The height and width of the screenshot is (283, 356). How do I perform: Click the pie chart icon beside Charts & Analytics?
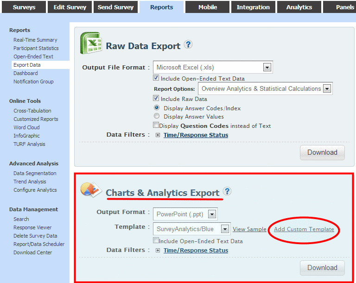click(91, 190)
